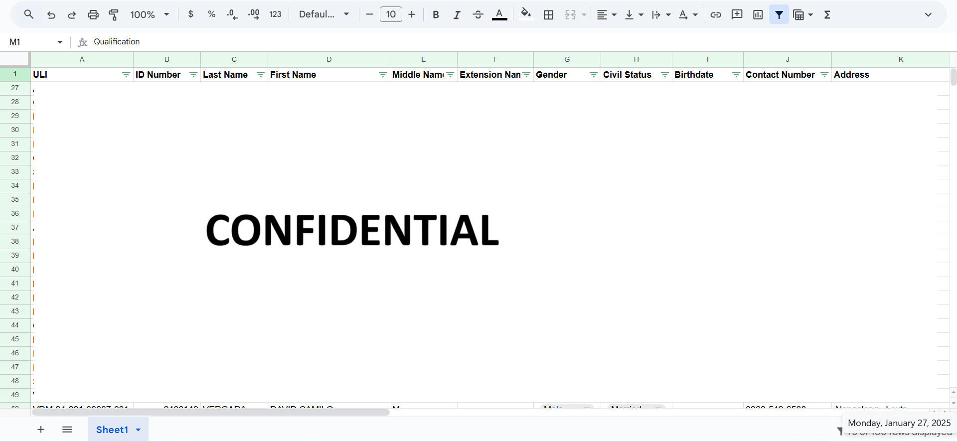Screen dimensions: 957x442
Task: Click the vertical scrollbar thumb
Action: click(953, 77)
